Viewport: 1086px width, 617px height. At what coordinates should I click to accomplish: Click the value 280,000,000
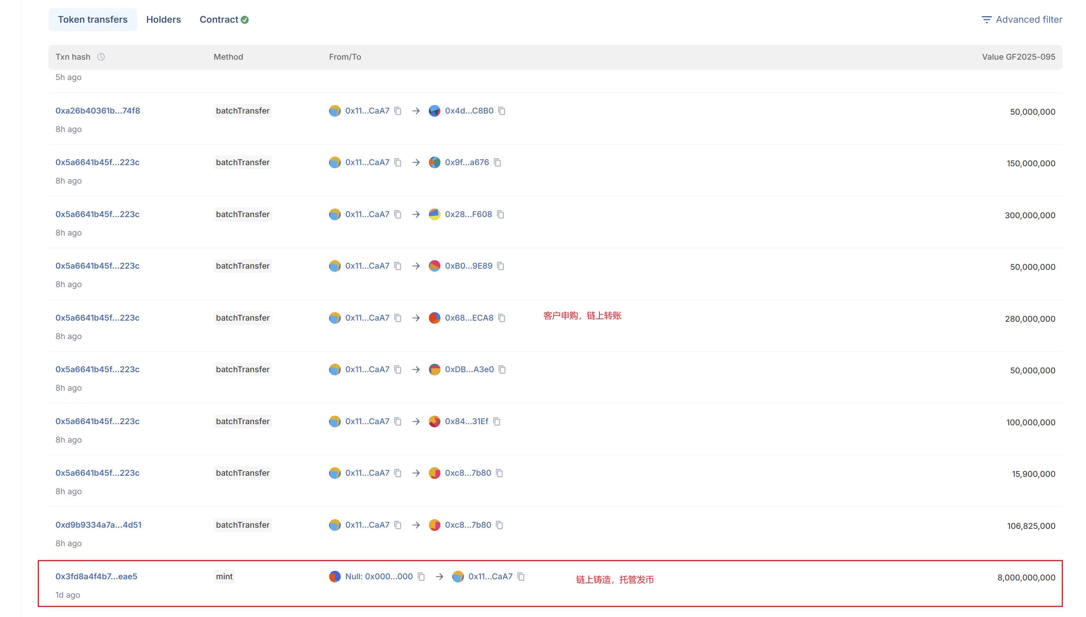click(x=1030, y=319)
